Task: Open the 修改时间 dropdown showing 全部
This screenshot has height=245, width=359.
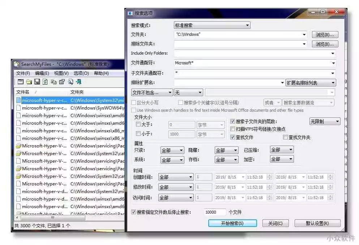Action: click(x=176, y=187)
